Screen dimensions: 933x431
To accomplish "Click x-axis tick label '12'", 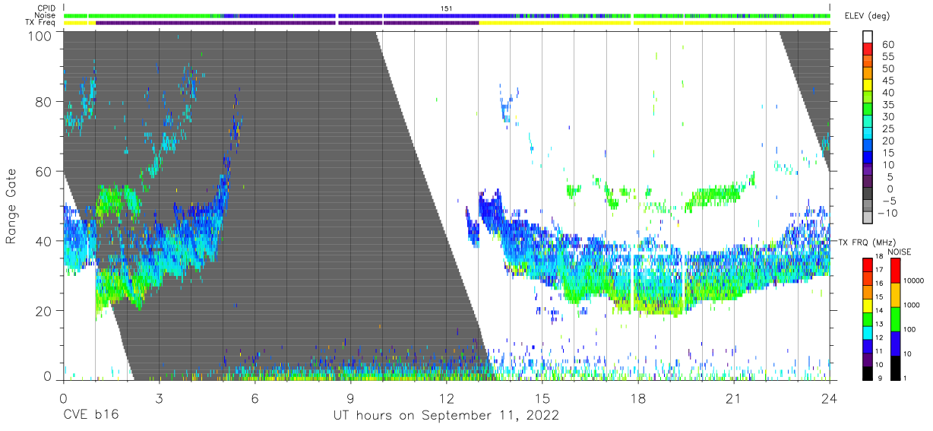I will 446,398.
